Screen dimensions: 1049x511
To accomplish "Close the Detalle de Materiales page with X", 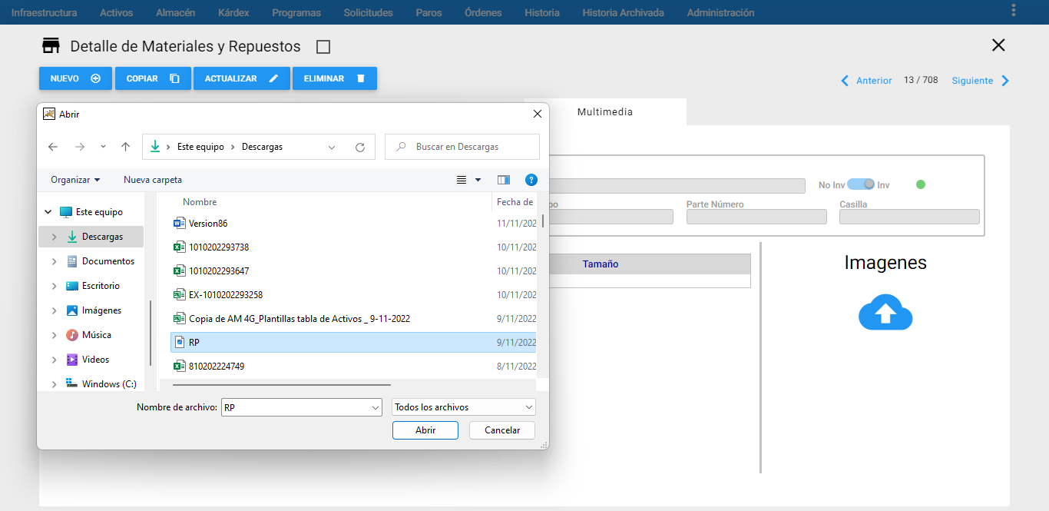I will [998, 45].
